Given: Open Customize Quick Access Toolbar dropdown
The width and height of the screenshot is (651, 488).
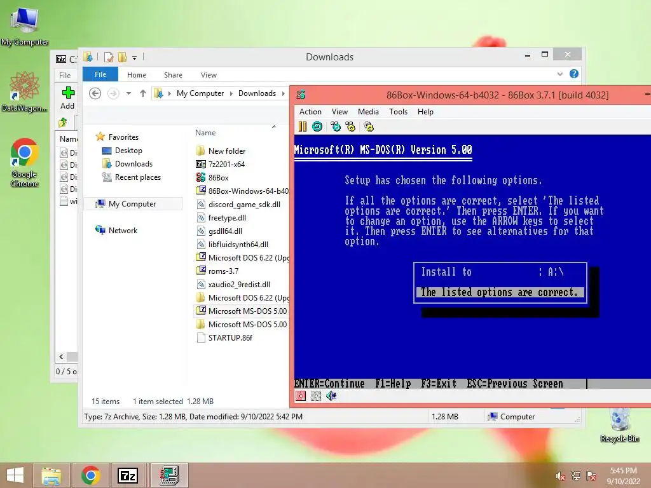Looking at the screenshot, I should [135, 58].
